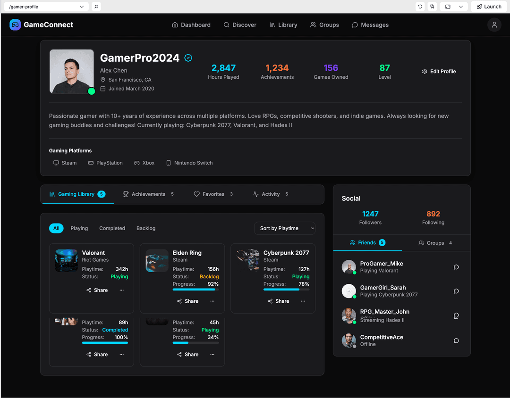Open chat with GamerGirl_Sarah
The image size is (510, 398).
456,291
